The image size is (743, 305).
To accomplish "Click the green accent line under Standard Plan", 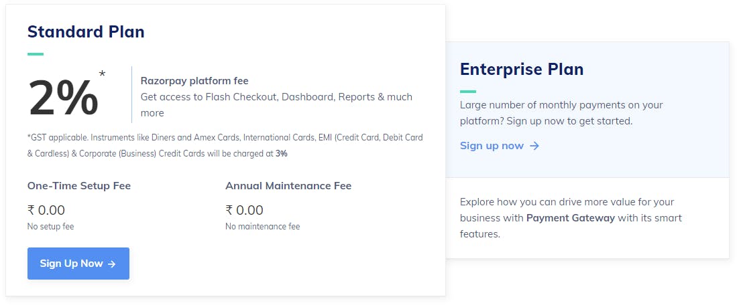I will (36, 54).
